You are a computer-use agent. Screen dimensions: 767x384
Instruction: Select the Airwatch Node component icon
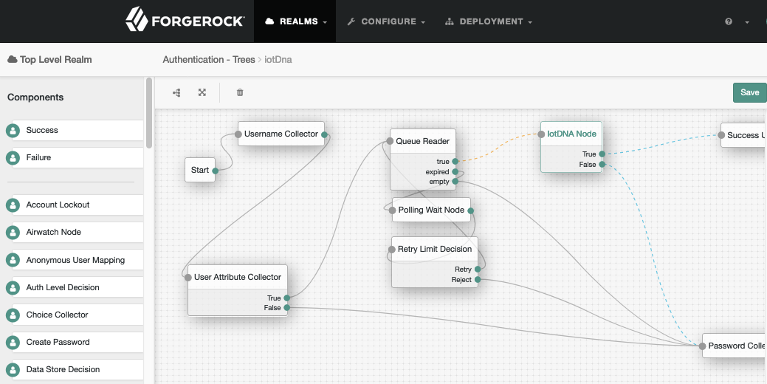pos(13,233)
